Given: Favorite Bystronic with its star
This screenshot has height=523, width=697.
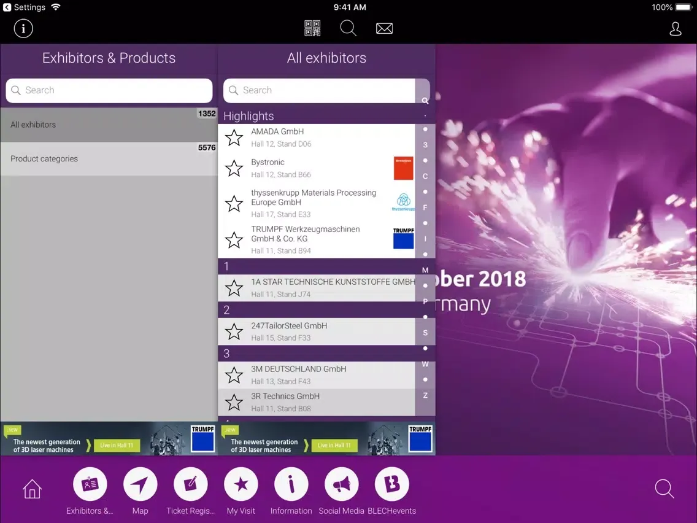Looking at the screenshot, I should [x=234, y=168].
